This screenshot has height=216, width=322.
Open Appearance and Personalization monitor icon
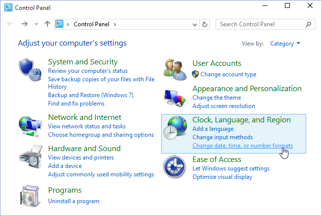pyautogui.click(x=175, y=98)
